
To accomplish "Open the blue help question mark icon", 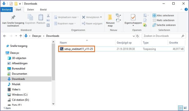I will coord(186,9).
